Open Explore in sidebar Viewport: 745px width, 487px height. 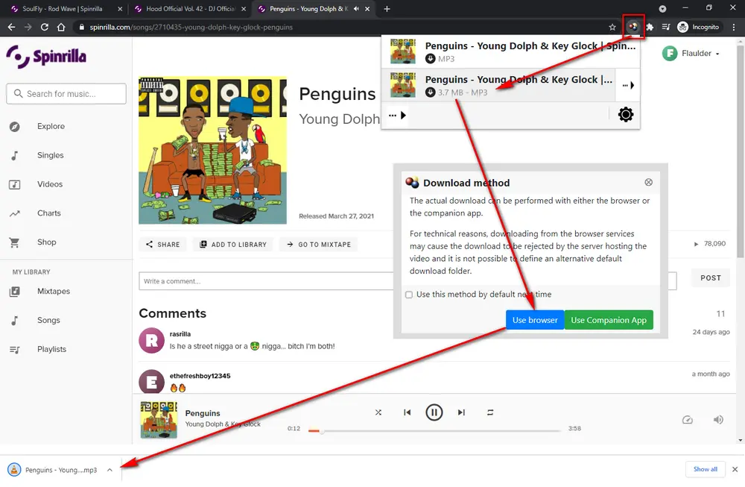click(51, 126)
